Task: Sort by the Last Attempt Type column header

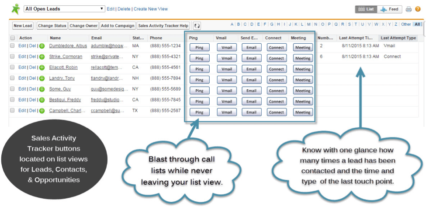Action: 398,38
